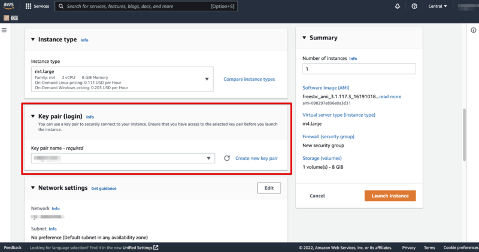479x252 pixels.
Task: Collapse the Summary panel
Action: pyautogui.click(x=304, y=38)
